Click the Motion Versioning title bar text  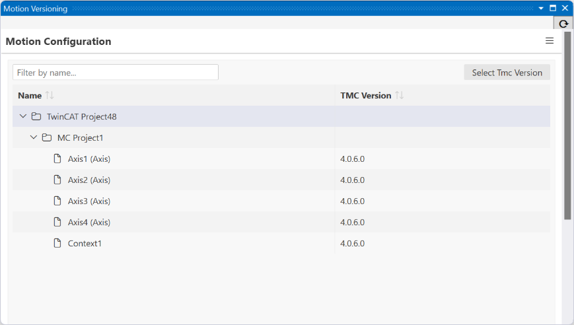tap(36, 9)
